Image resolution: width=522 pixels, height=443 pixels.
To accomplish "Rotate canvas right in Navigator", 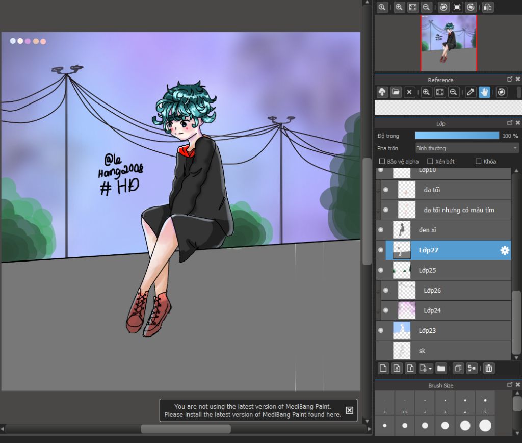I will pos(471,7).
